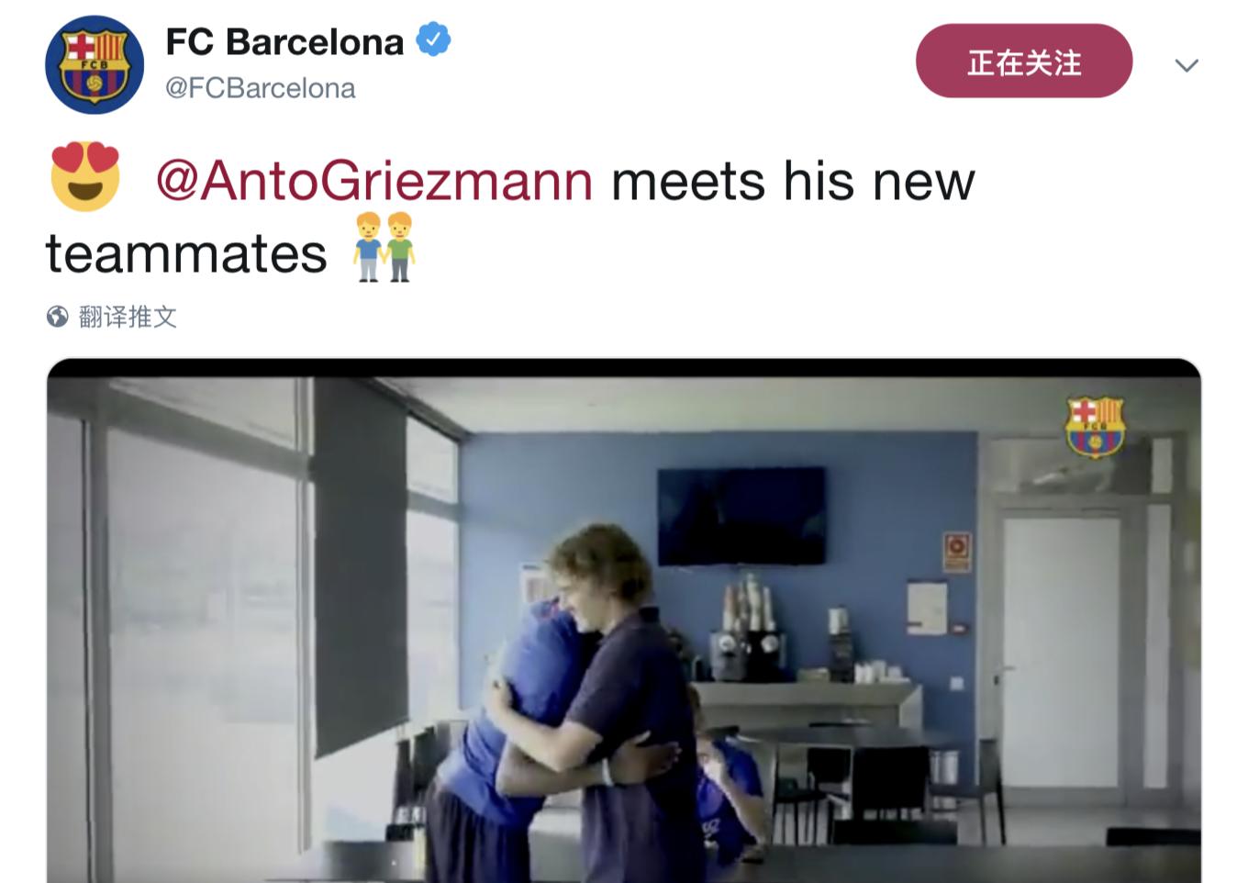Click the wall TV in video frame

741,516
